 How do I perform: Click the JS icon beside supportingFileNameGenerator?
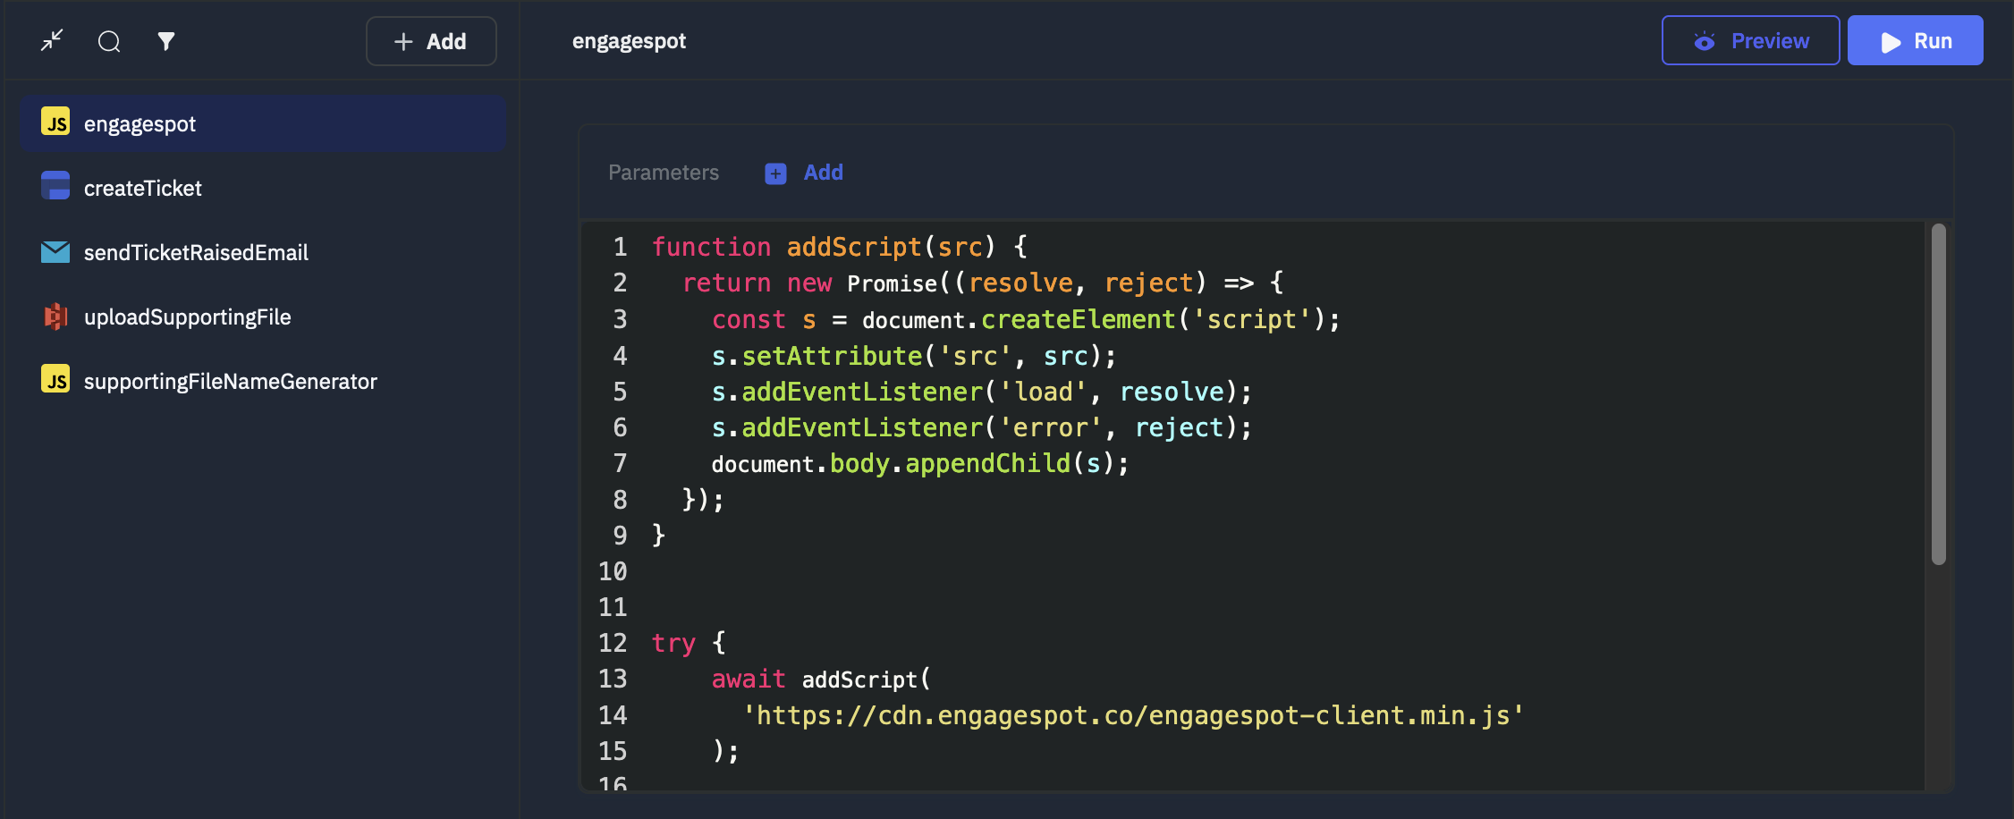click(x=55, y=379)
